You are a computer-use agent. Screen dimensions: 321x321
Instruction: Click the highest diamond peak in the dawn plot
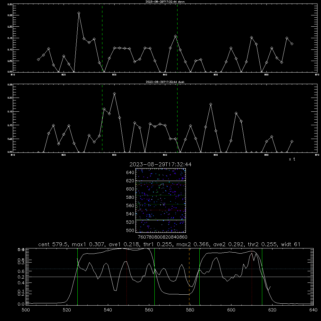[x=79, y=13]
